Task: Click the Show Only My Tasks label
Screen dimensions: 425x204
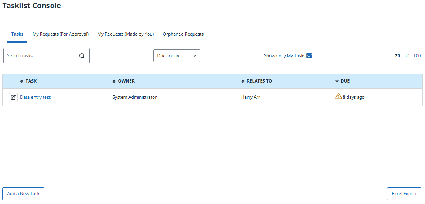Action: (284, 56)
